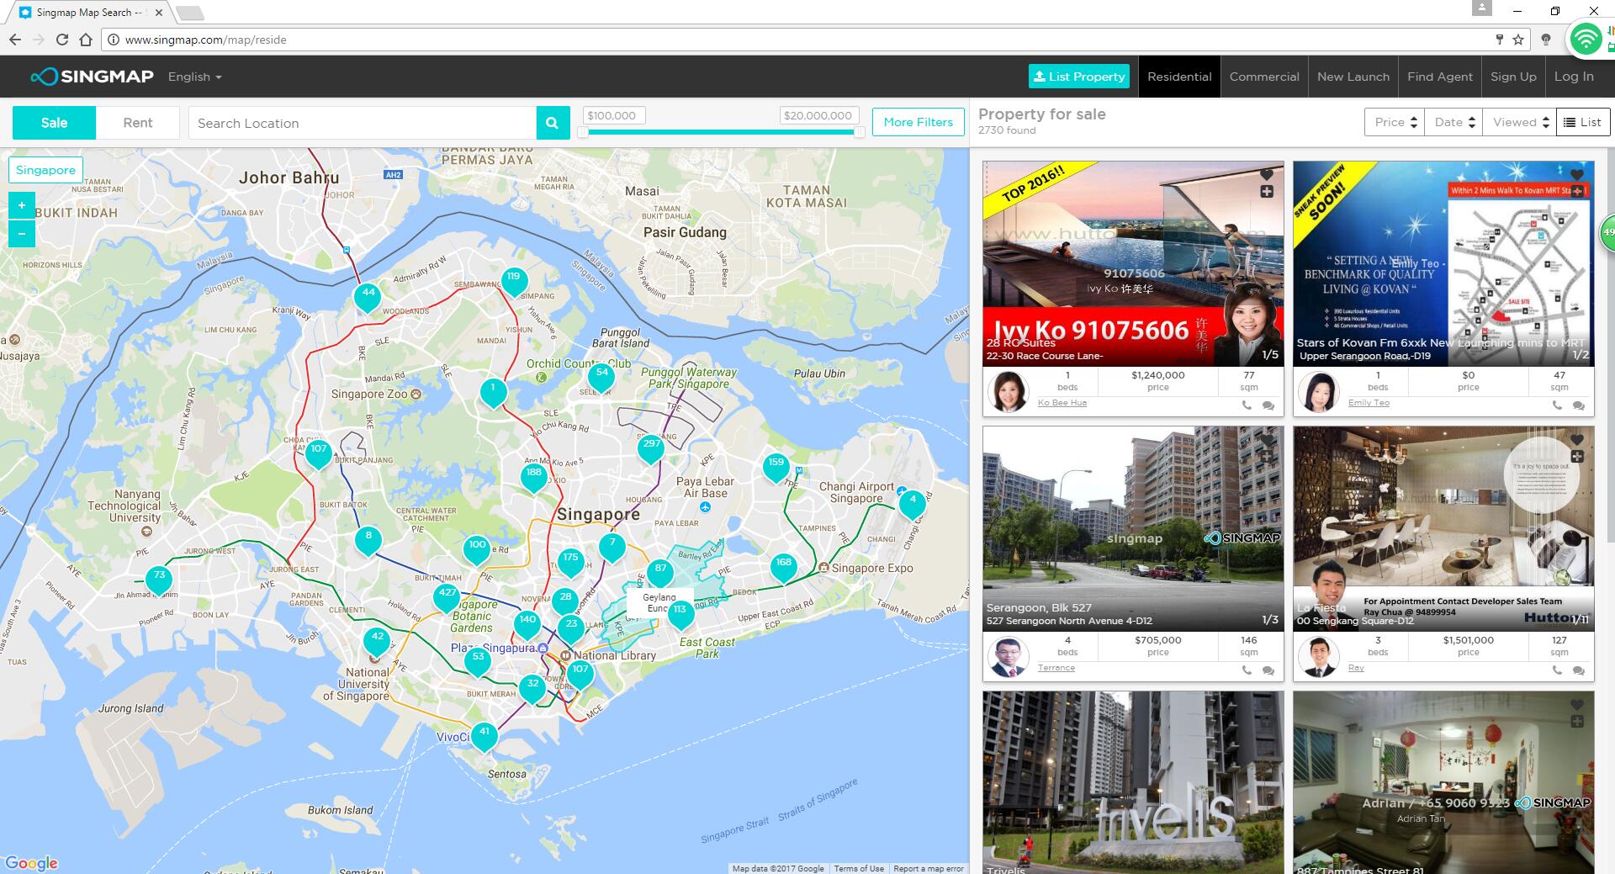
Task: Expand More Filters panel
Action: point(918,122)
